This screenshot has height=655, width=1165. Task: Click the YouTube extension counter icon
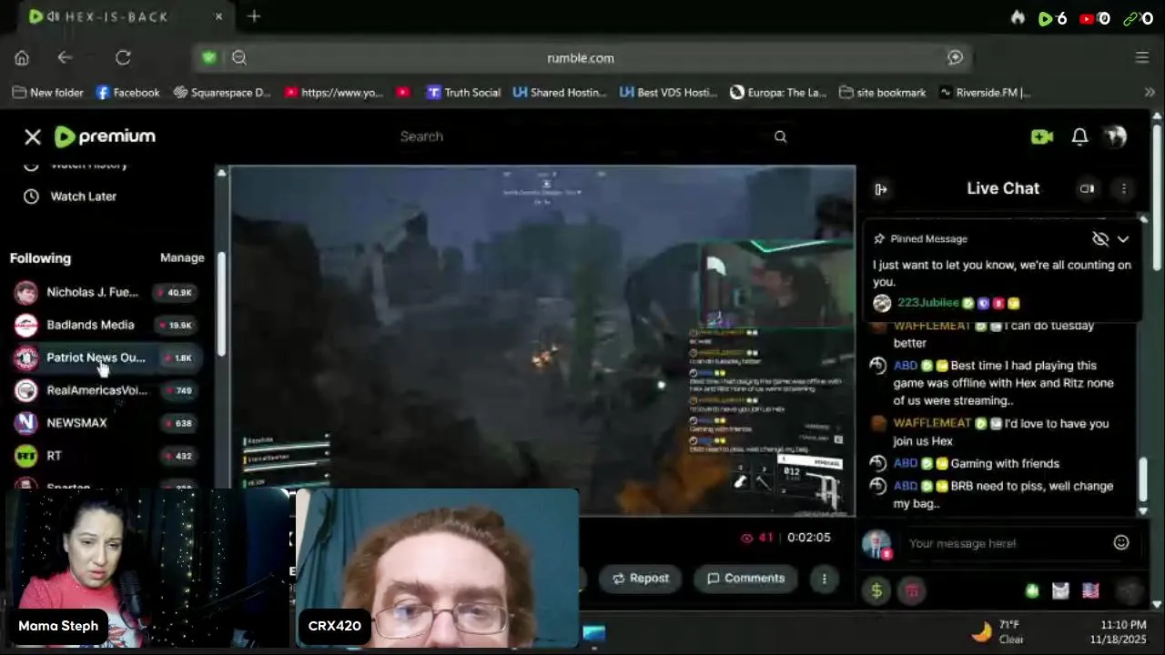click(1095, 18)
